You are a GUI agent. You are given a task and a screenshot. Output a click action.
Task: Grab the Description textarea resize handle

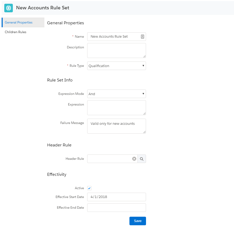tap(144, 56)
